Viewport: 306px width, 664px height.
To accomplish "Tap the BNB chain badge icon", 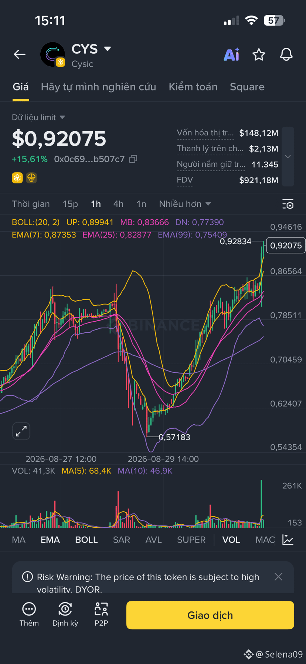I will (17, 178).
